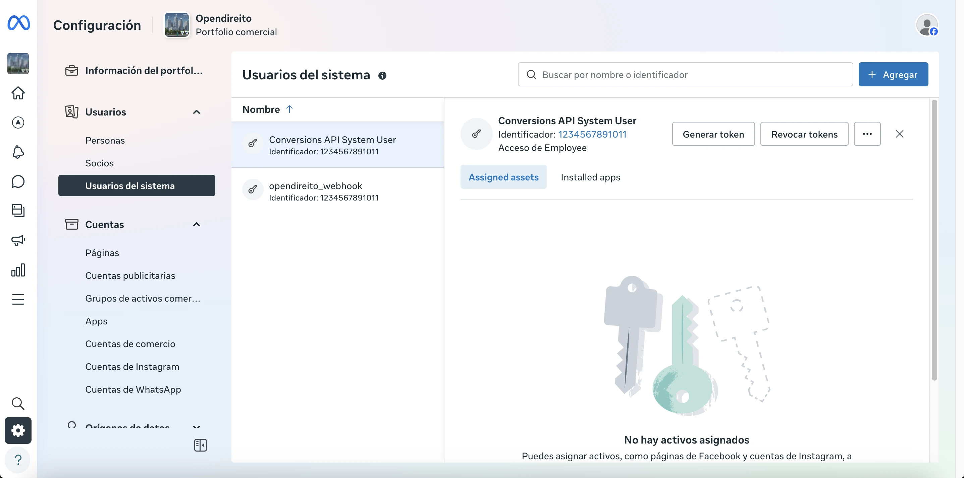Switch to Installed apps tab
This screenshot has height=478, width=964.
pyautogui.click(x=590, y=177)
